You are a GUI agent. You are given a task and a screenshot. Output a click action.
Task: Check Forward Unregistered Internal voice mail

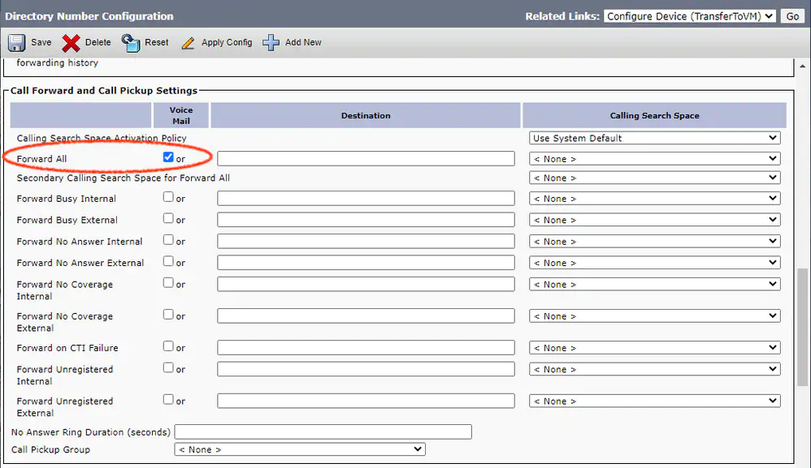coord(168,367)
